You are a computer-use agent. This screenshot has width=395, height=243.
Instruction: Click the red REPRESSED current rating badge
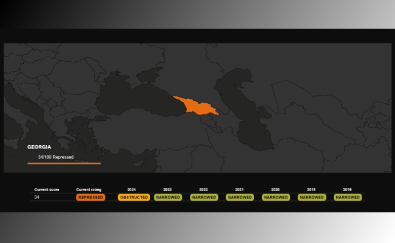click(90, 197)
